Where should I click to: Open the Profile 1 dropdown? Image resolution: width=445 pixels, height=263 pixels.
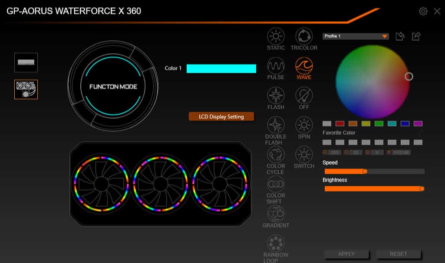(356, 36)
